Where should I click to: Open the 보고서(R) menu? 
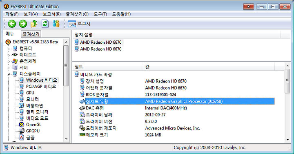51,14
